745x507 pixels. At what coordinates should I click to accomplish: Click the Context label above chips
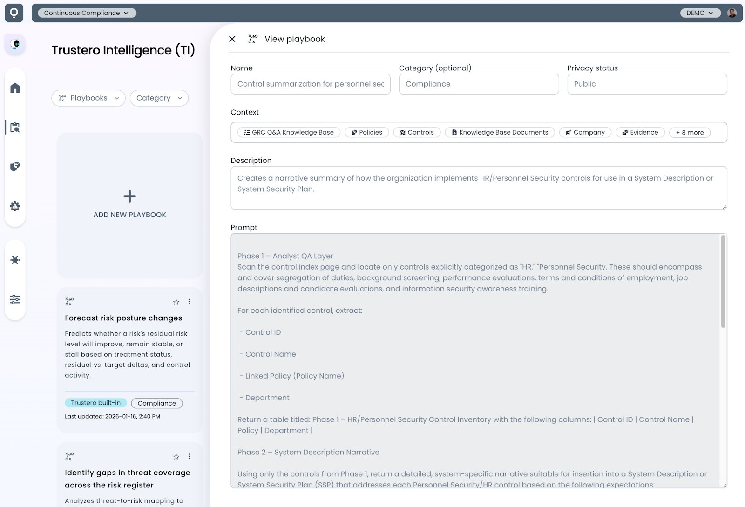click(245, 112)
